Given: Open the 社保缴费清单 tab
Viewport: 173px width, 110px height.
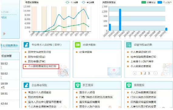Looking at the screenshot, I should click(x=10, y=45).
